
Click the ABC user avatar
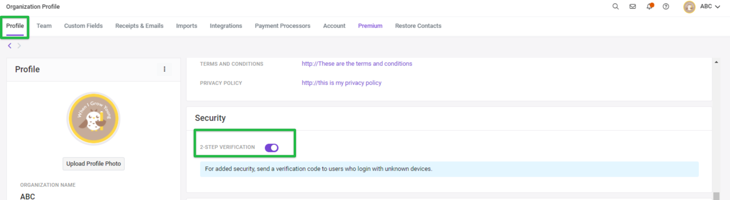689,7
